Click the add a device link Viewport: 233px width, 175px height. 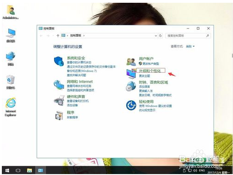click(x=72, y=105)
